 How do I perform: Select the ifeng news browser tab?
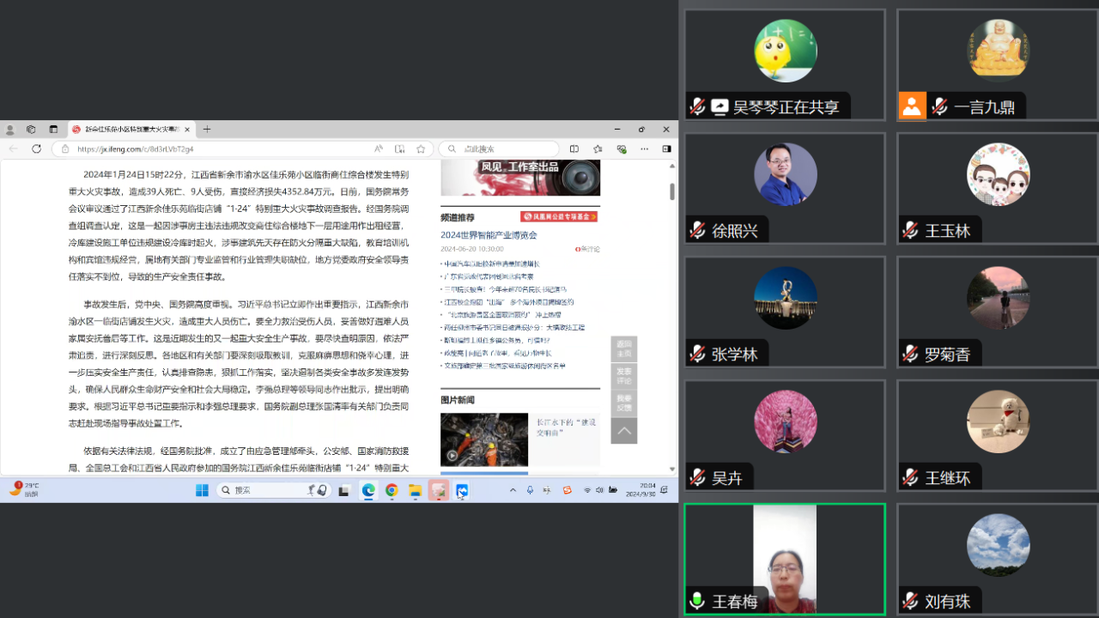(x=129, y=130)
